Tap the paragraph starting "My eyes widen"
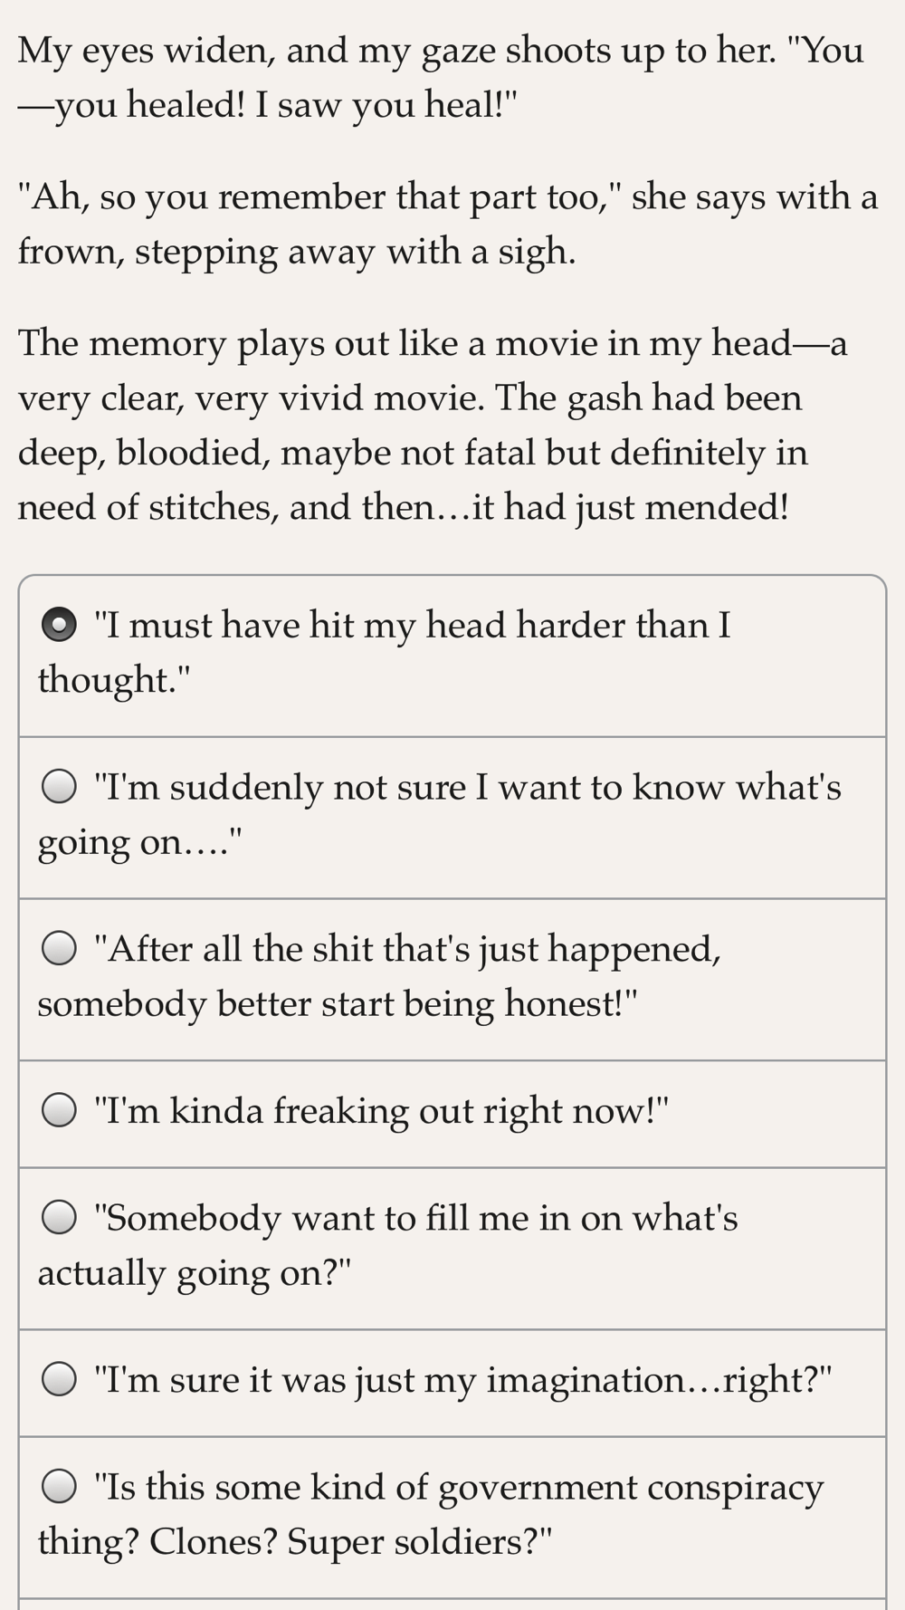Image resolution: width=905 pixels, height=1610 pixels. (441, 78)
